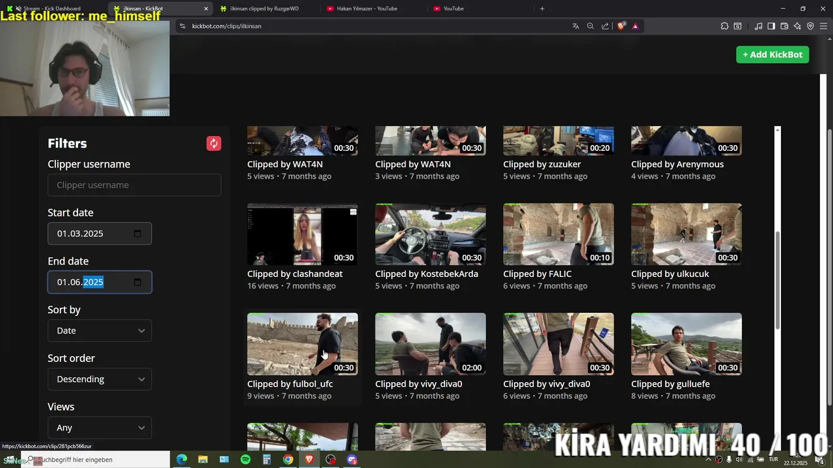
Task: Click the red reset filters icon
Action: point(213,144)
